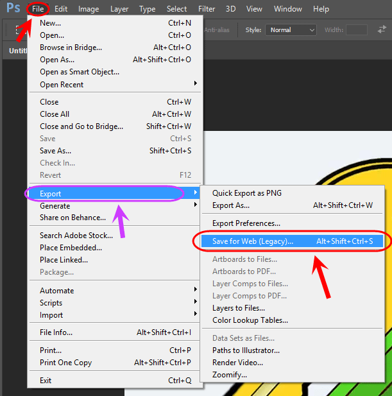Open the Help menu
Viewport: 392px width, 396px height.
click(x=321, y=9)
